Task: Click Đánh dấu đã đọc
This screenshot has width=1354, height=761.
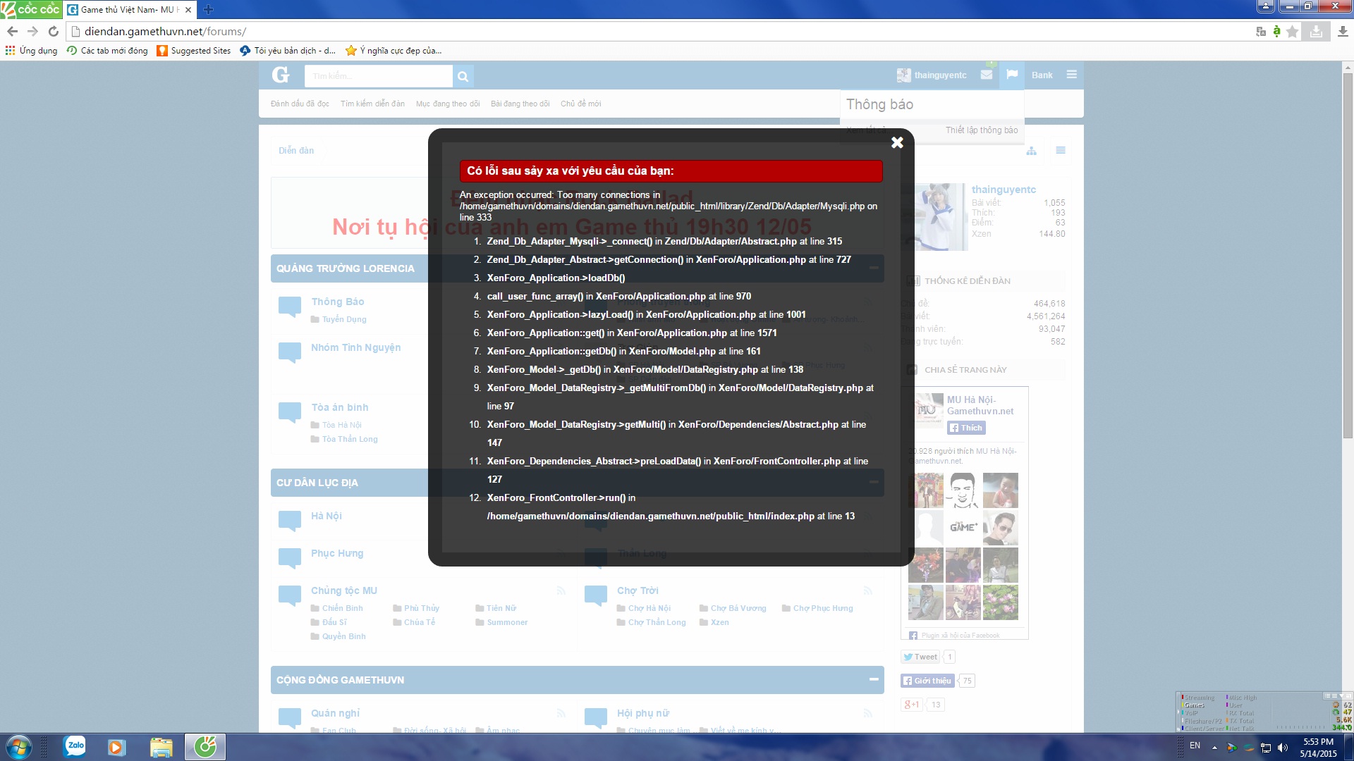Action: [x=300, y=104]
